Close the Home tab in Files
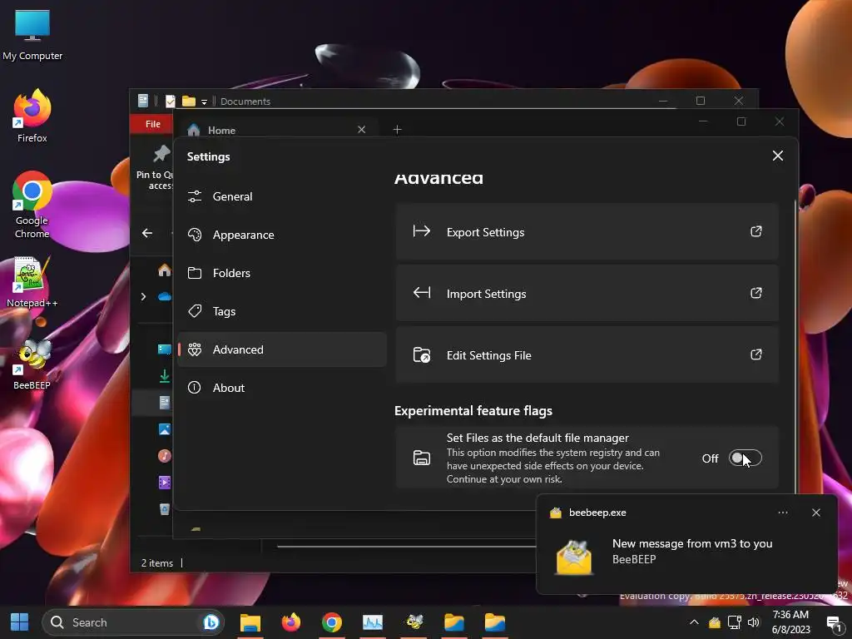This screenshot has height=639, width=852. click(361, 129)
